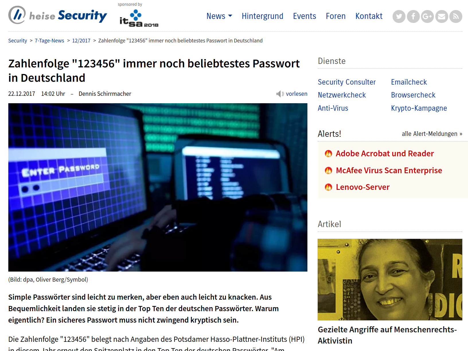Click the Enter Password article image

pyautogui.click(x=158, y=187)
